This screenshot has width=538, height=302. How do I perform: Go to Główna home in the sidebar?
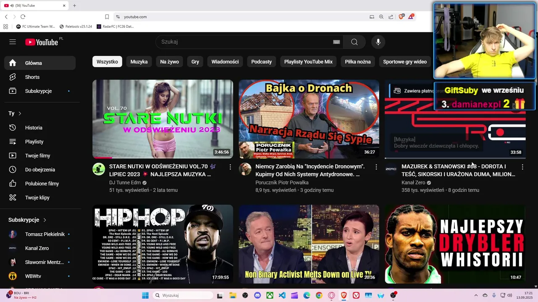pos(40,63)
